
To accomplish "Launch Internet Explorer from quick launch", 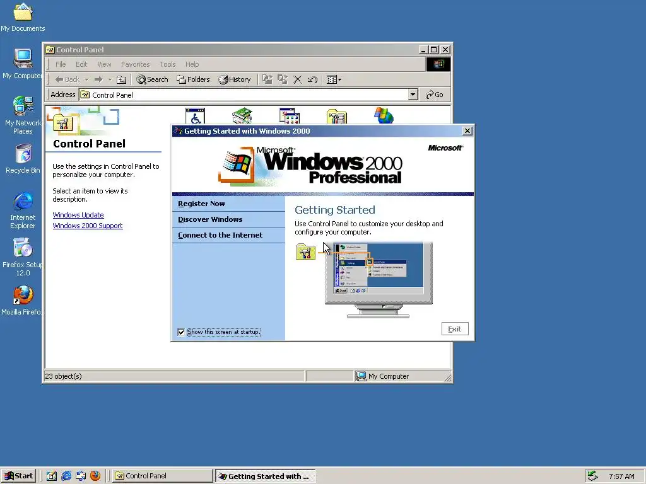I will (66, 476).
